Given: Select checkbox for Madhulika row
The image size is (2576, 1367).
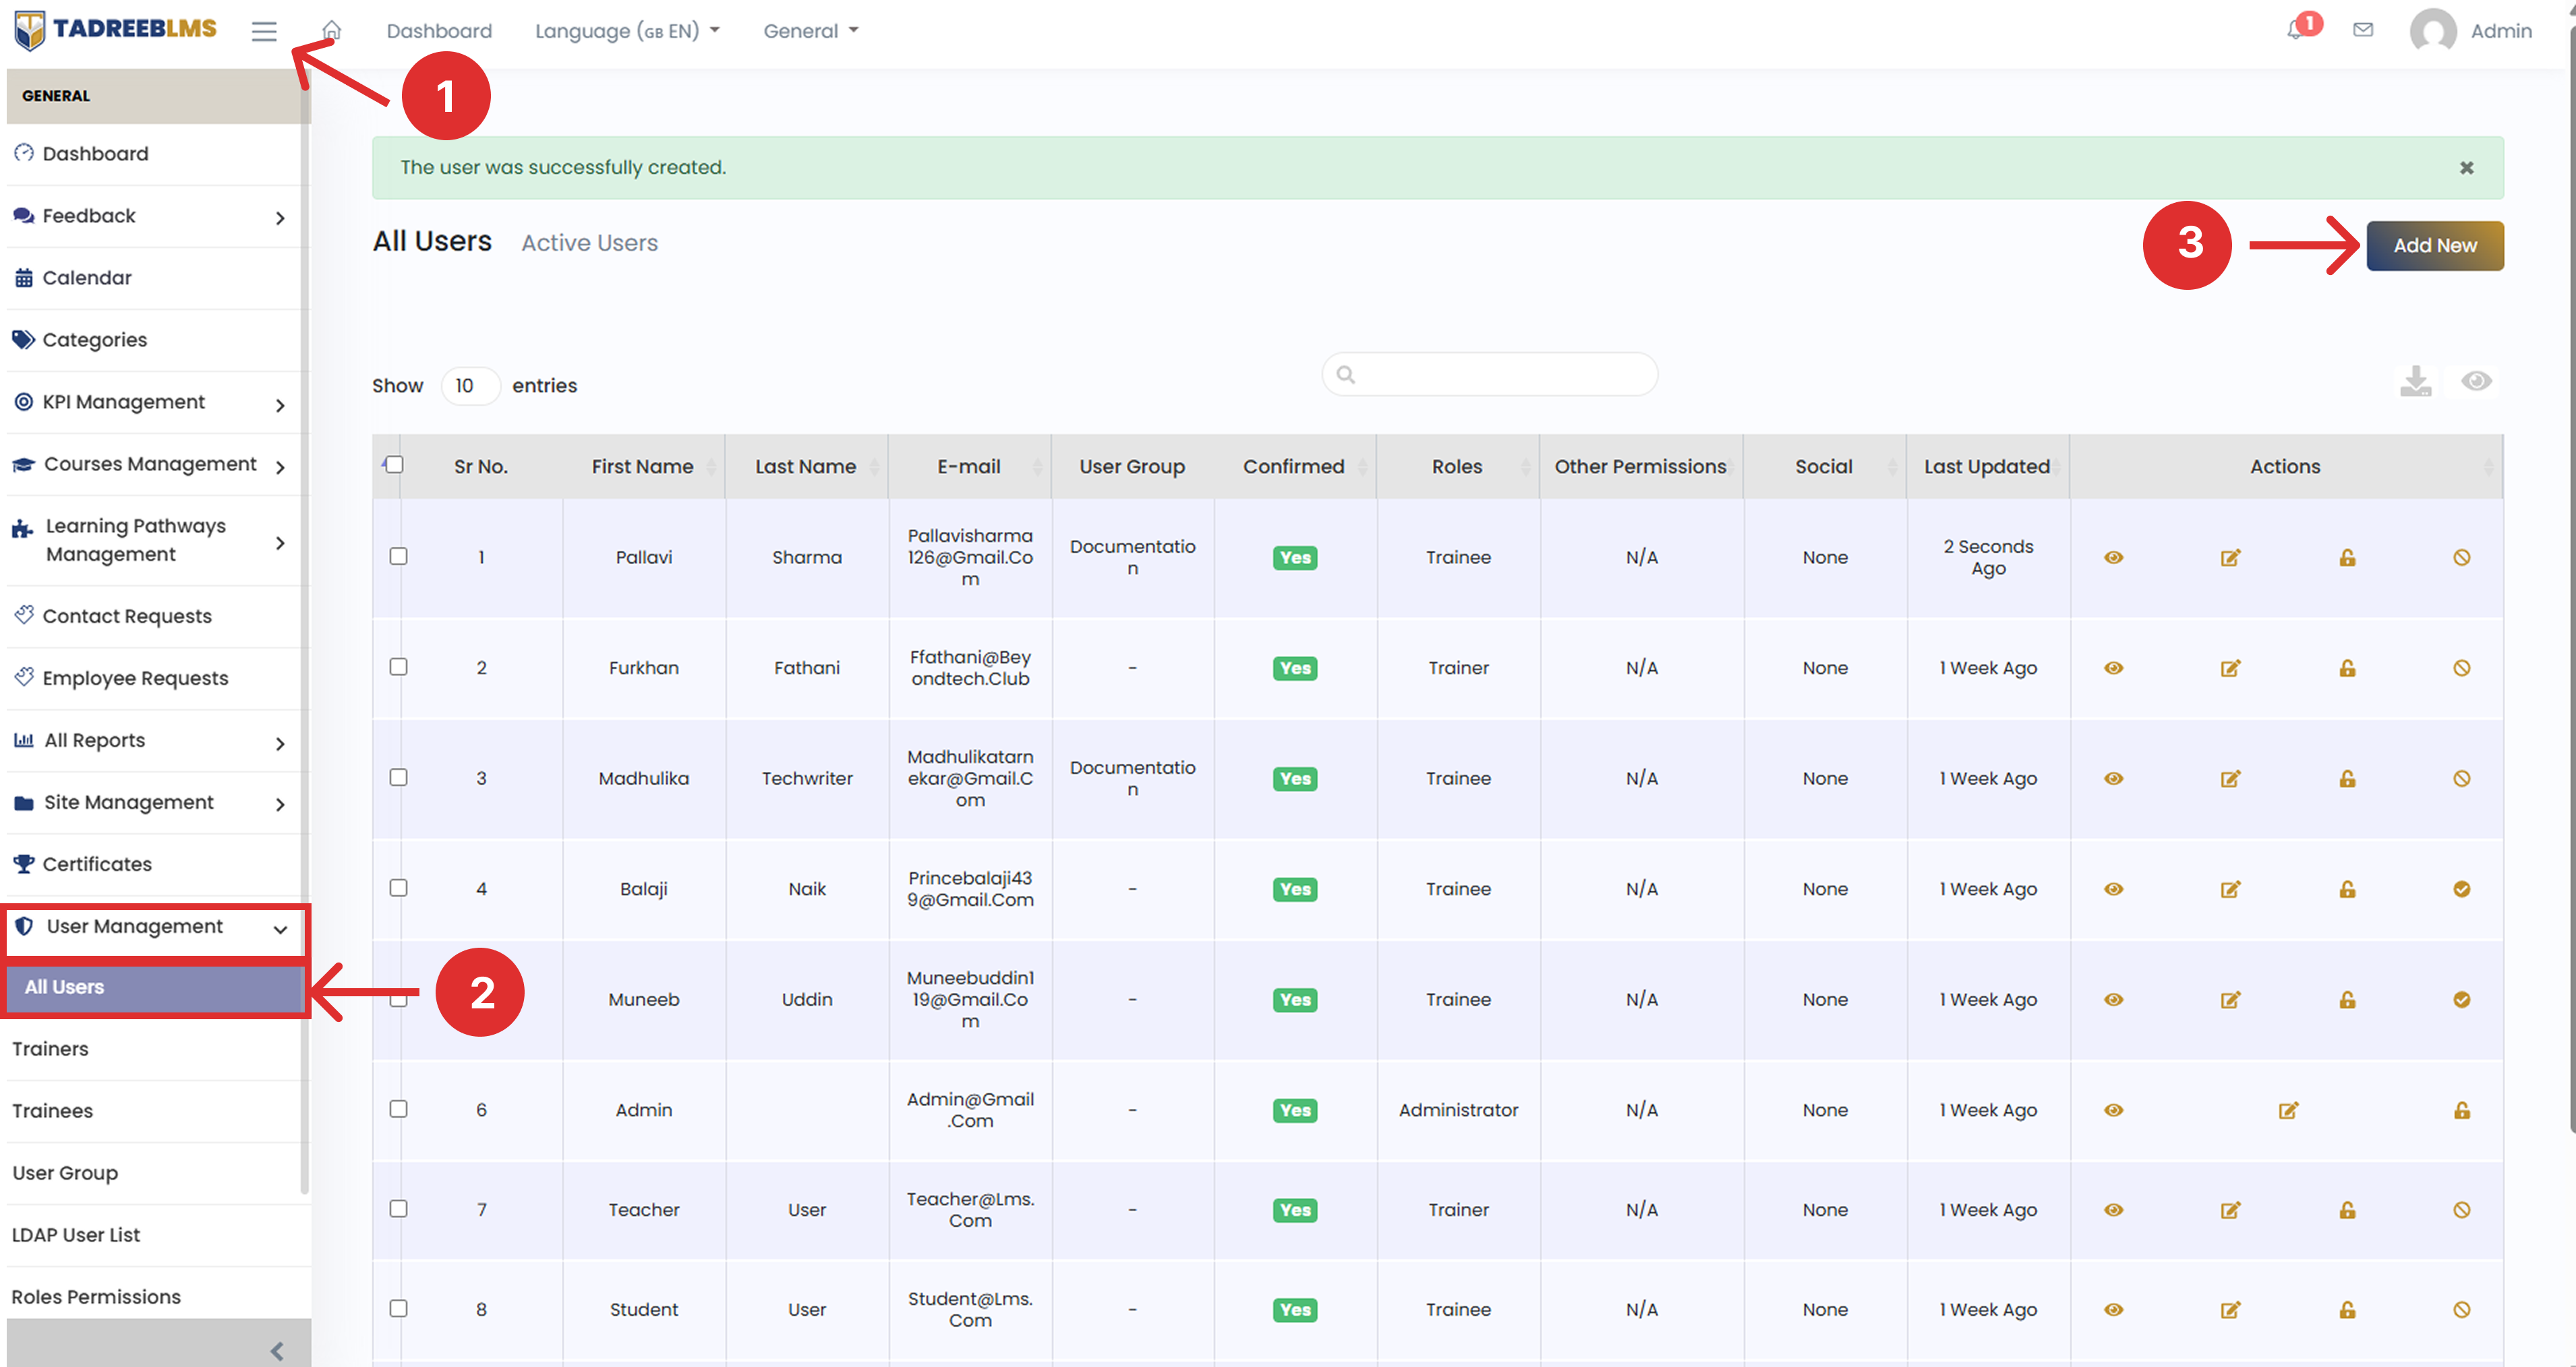Looking at the screenshot, I should click(x=399, y=777).
